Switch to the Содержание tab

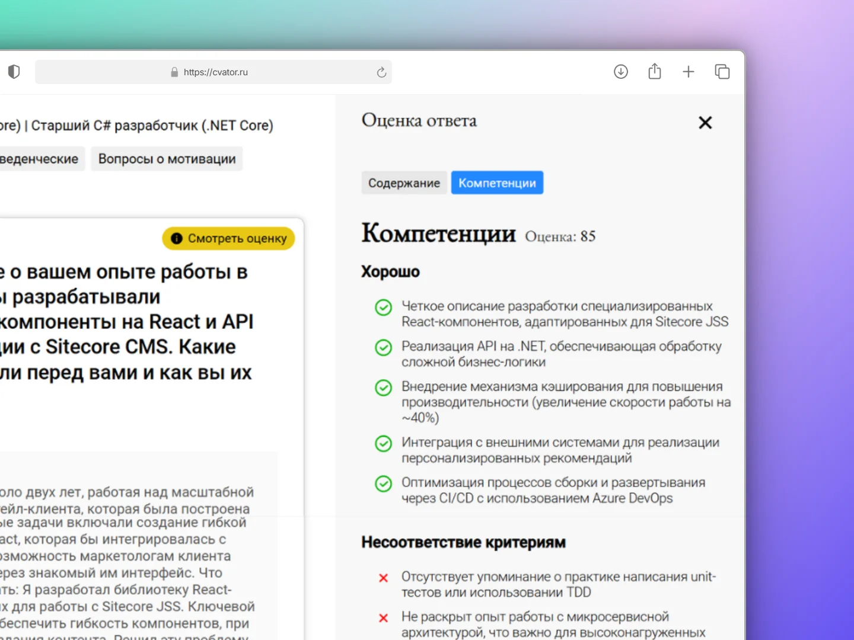tap(404, 183)
